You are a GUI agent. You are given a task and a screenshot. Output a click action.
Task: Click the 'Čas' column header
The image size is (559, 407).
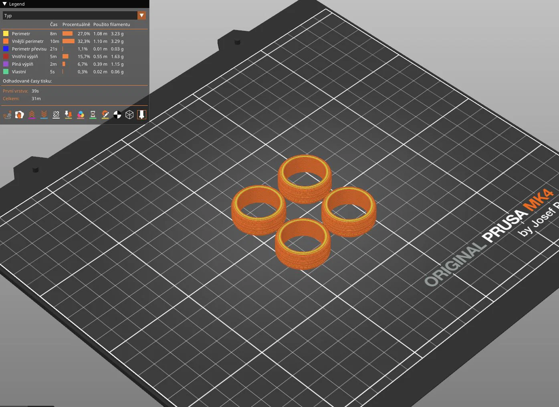click(54, 24)
